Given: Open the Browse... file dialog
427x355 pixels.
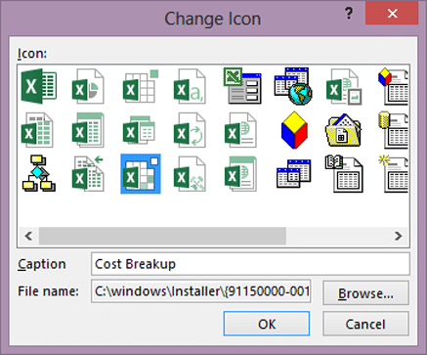Looking at the screenshot, I should pyautogui.click(x=365, y=293).
